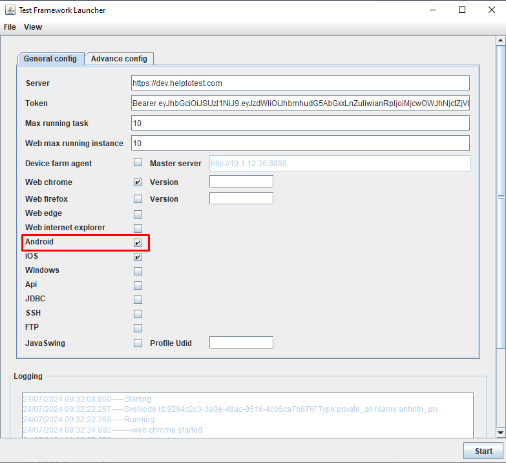
Task: Click the Master server address field
Action: click(340, 164)
